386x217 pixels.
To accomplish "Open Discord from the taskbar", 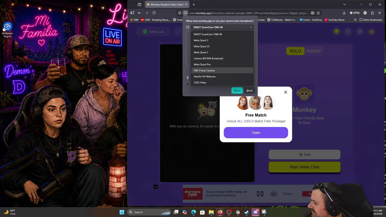I will coord(255,212).
